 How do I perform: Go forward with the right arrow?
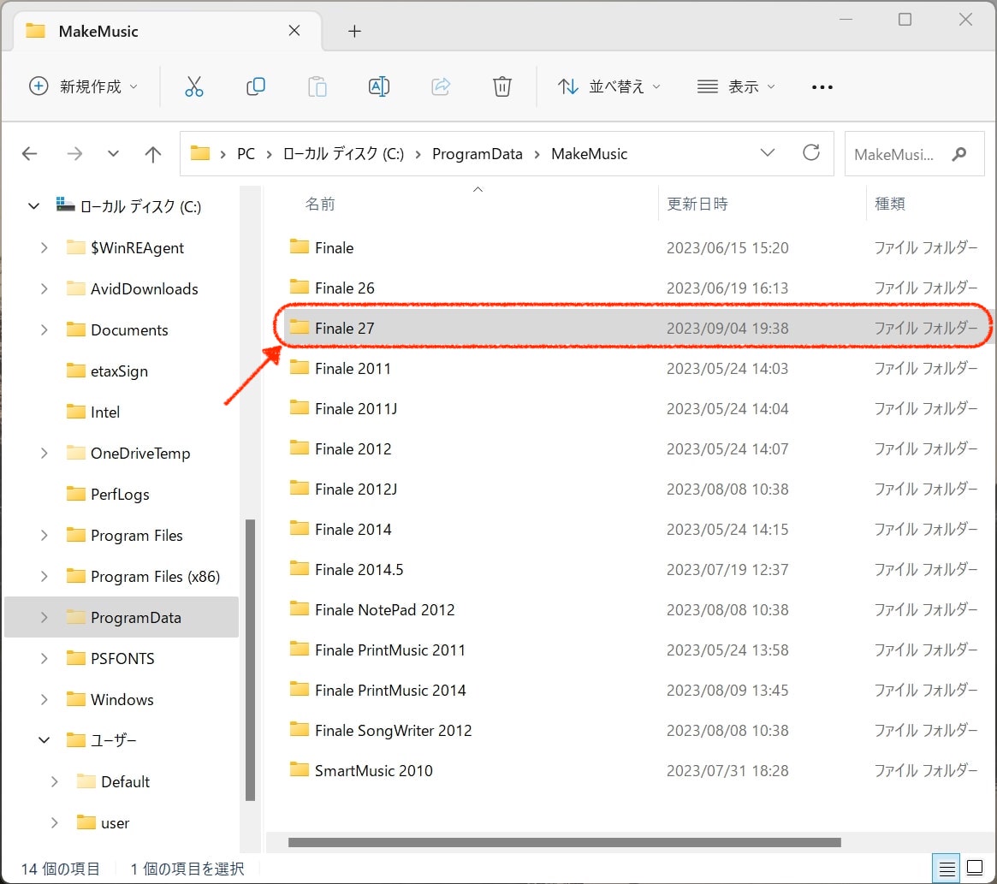pyautogui.click(x=74, y=154)
